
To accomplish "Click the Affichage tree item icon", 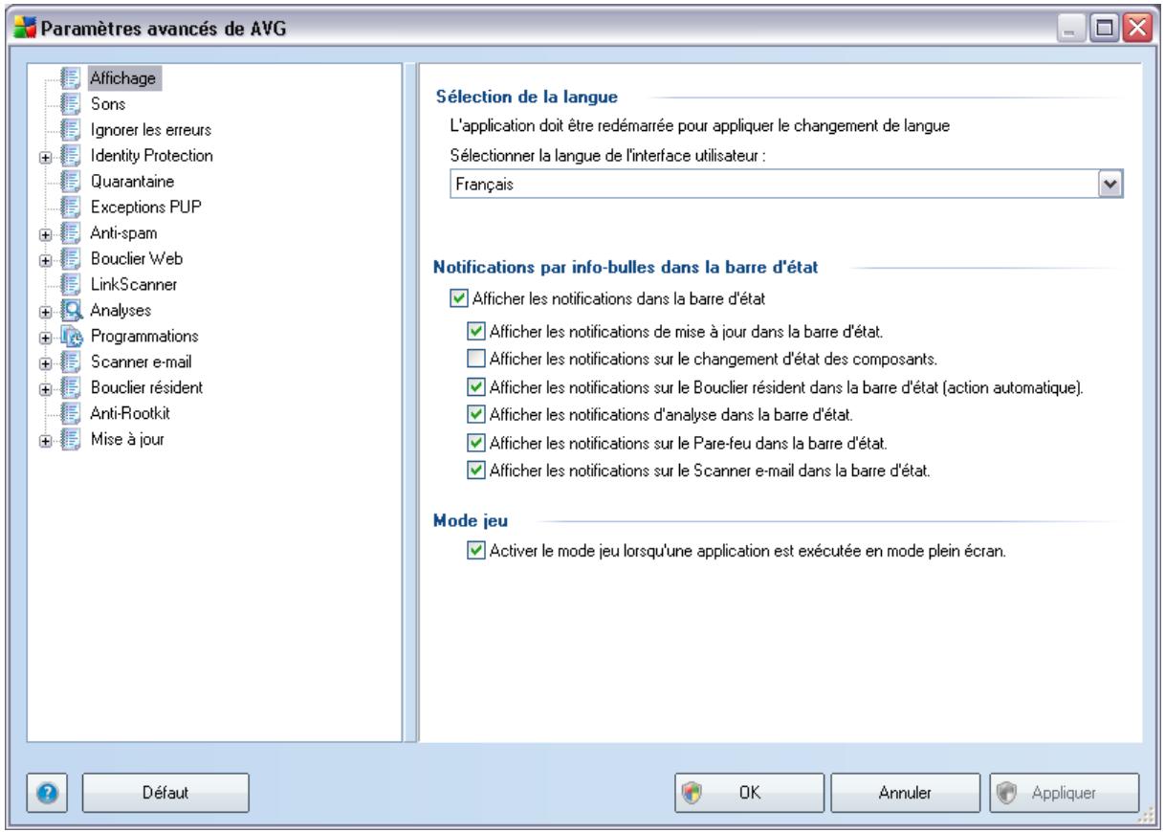I will (69, 78).
